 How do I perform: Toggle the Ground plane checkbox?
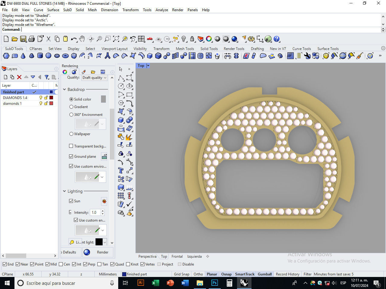pos(71,156)
